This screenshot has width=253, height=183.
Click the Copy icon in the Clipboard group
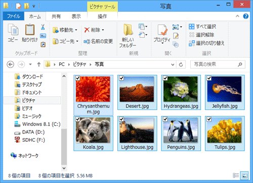[x=13, y=30]
